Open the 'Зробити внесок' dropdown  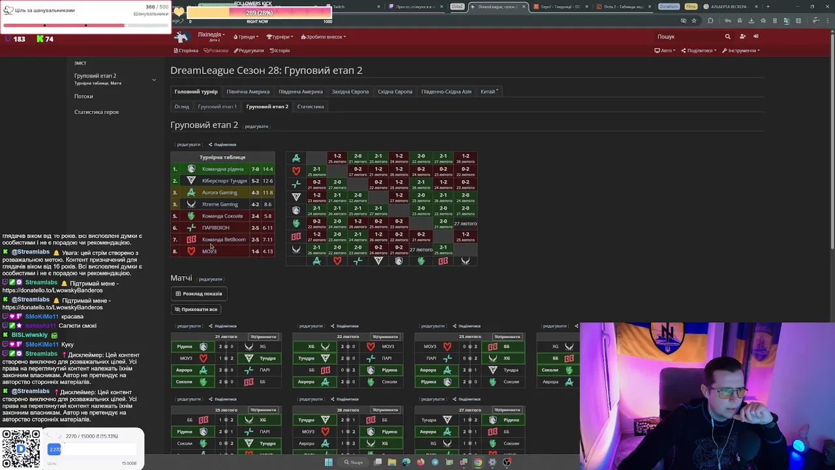click(x=324, y=37)
